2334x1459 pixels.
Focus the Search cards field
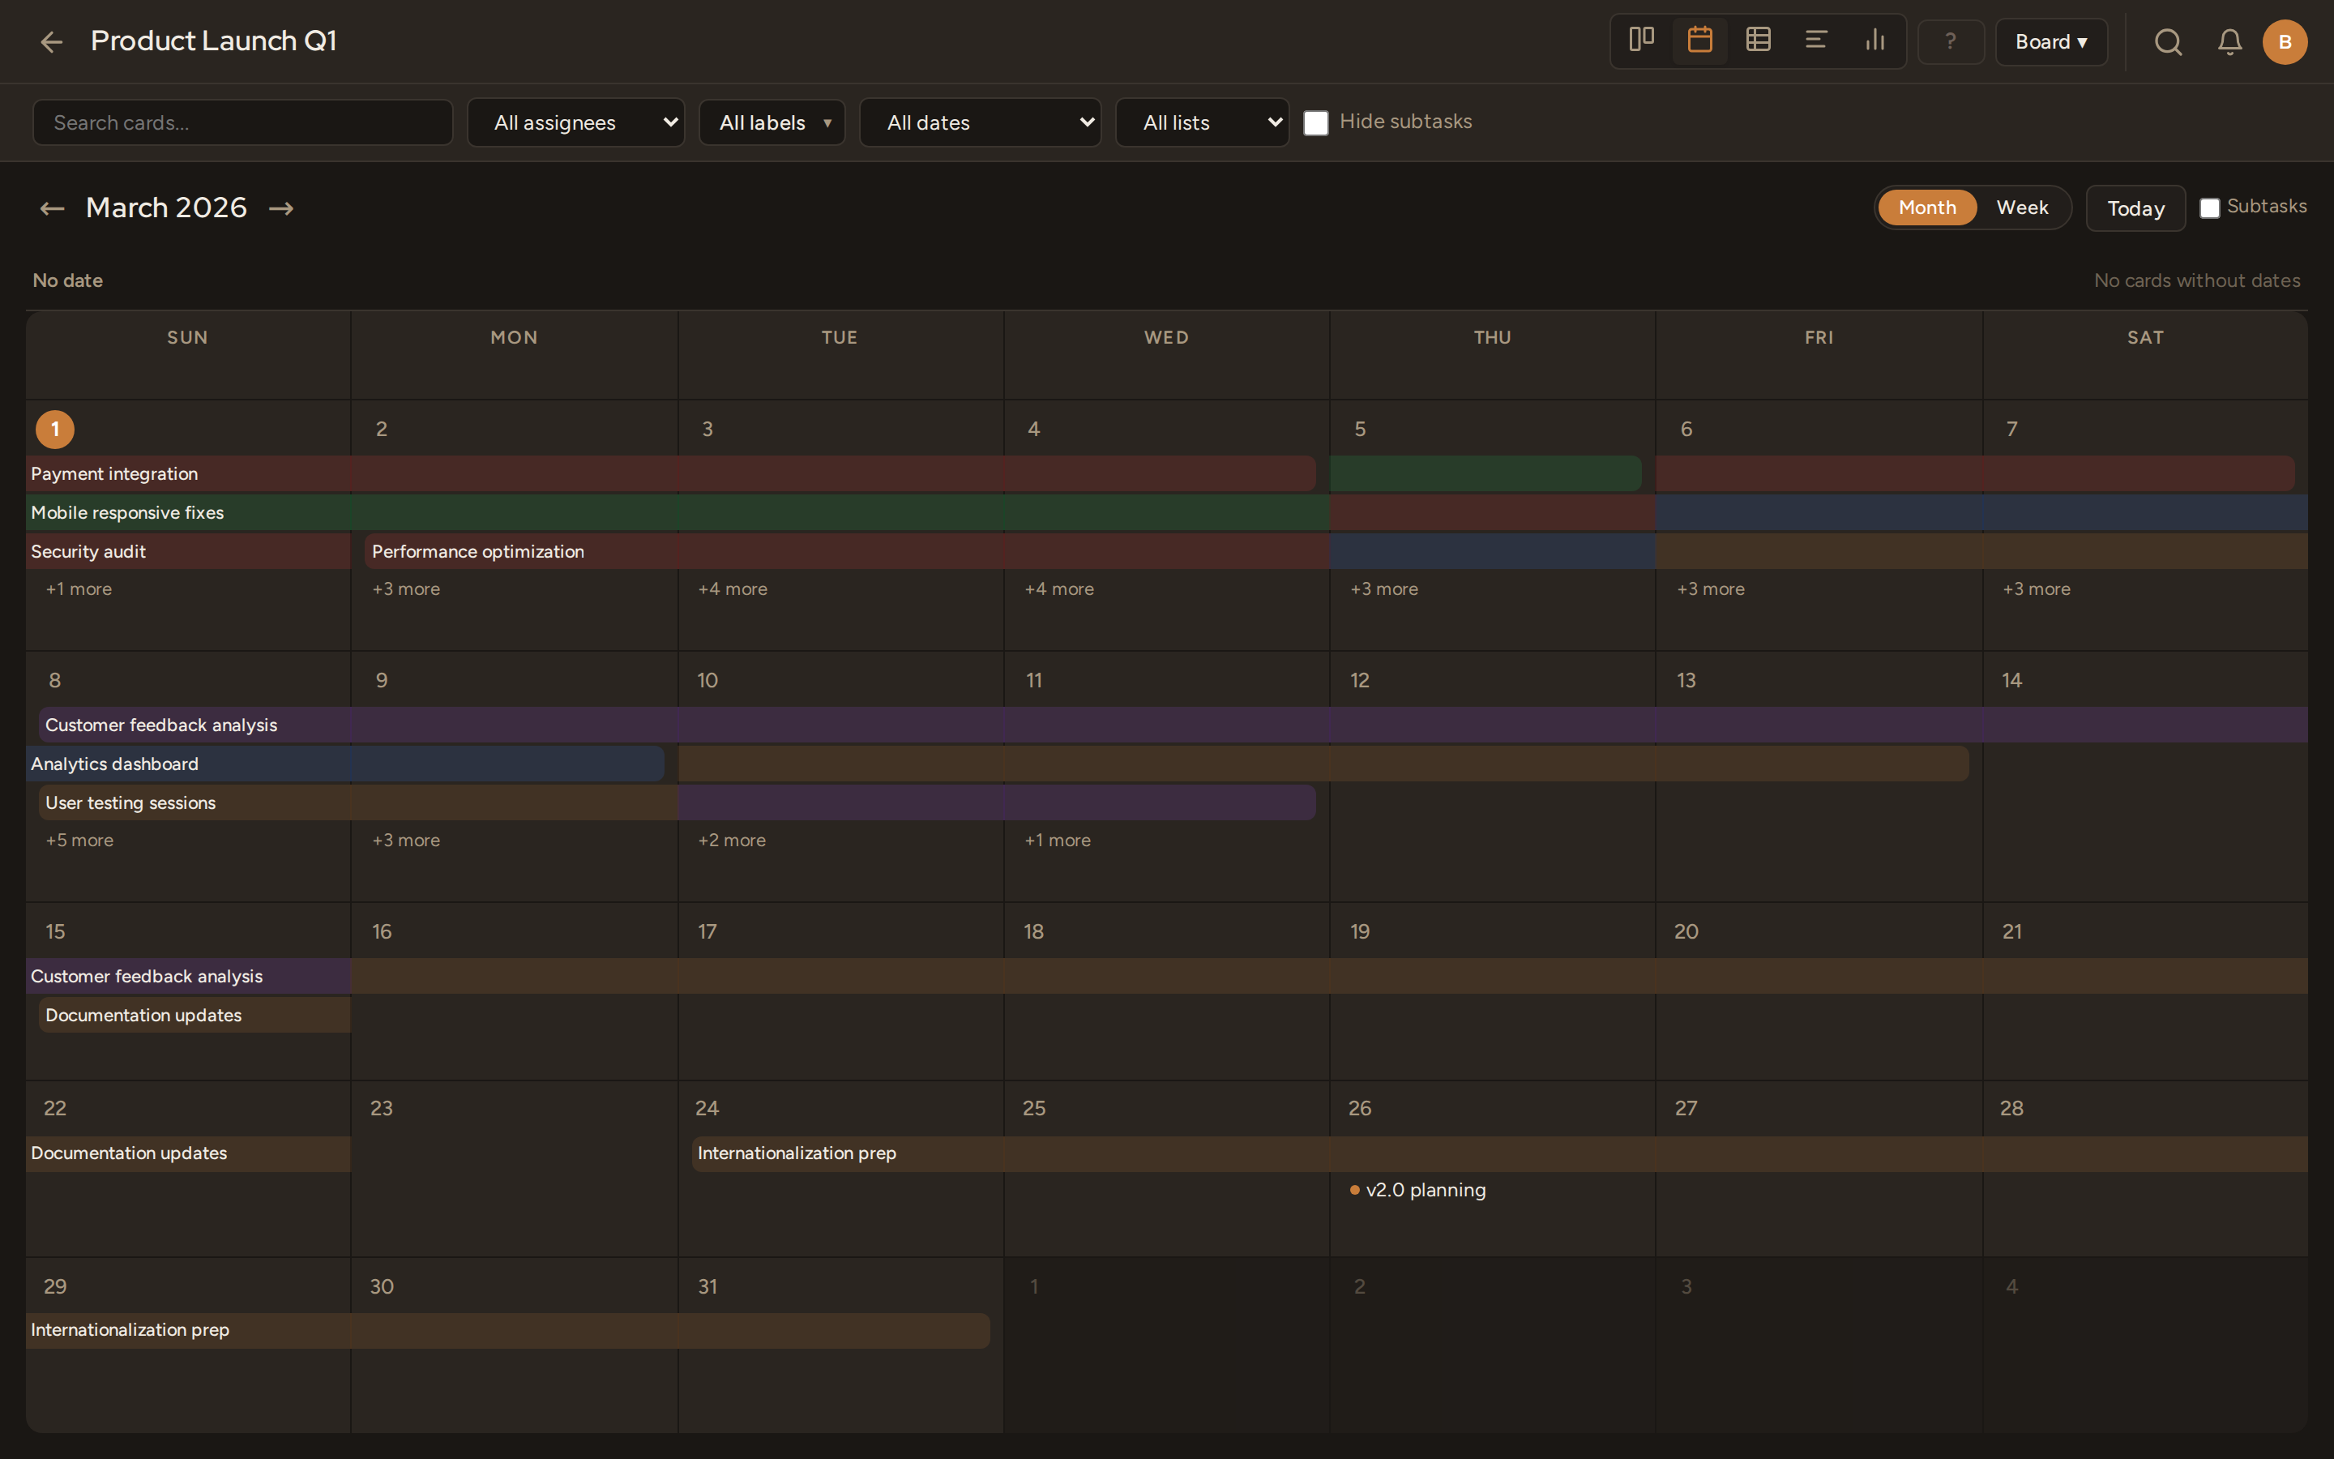[x=243, y=122]
